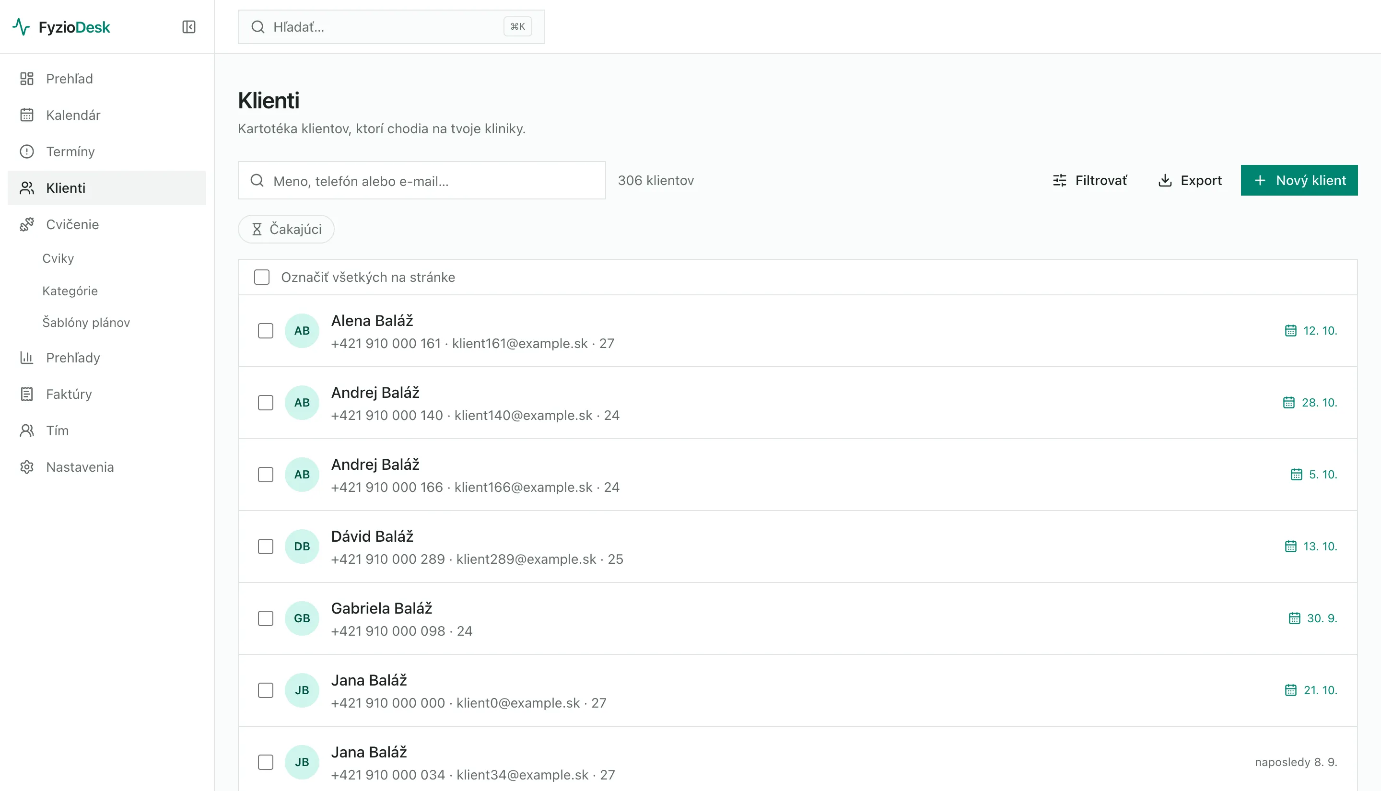Open Gabriela Baláž client record
The image size is (1381, 791).
pyautogui.click(x=797, y=618)
